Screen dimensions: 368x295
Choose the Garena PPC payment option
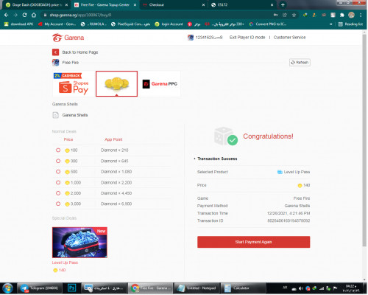160,84
